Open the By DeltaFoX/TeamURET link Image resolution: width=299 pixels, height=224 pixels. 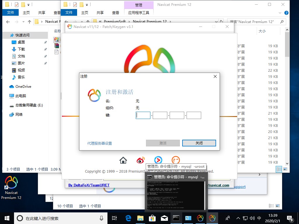89,185
